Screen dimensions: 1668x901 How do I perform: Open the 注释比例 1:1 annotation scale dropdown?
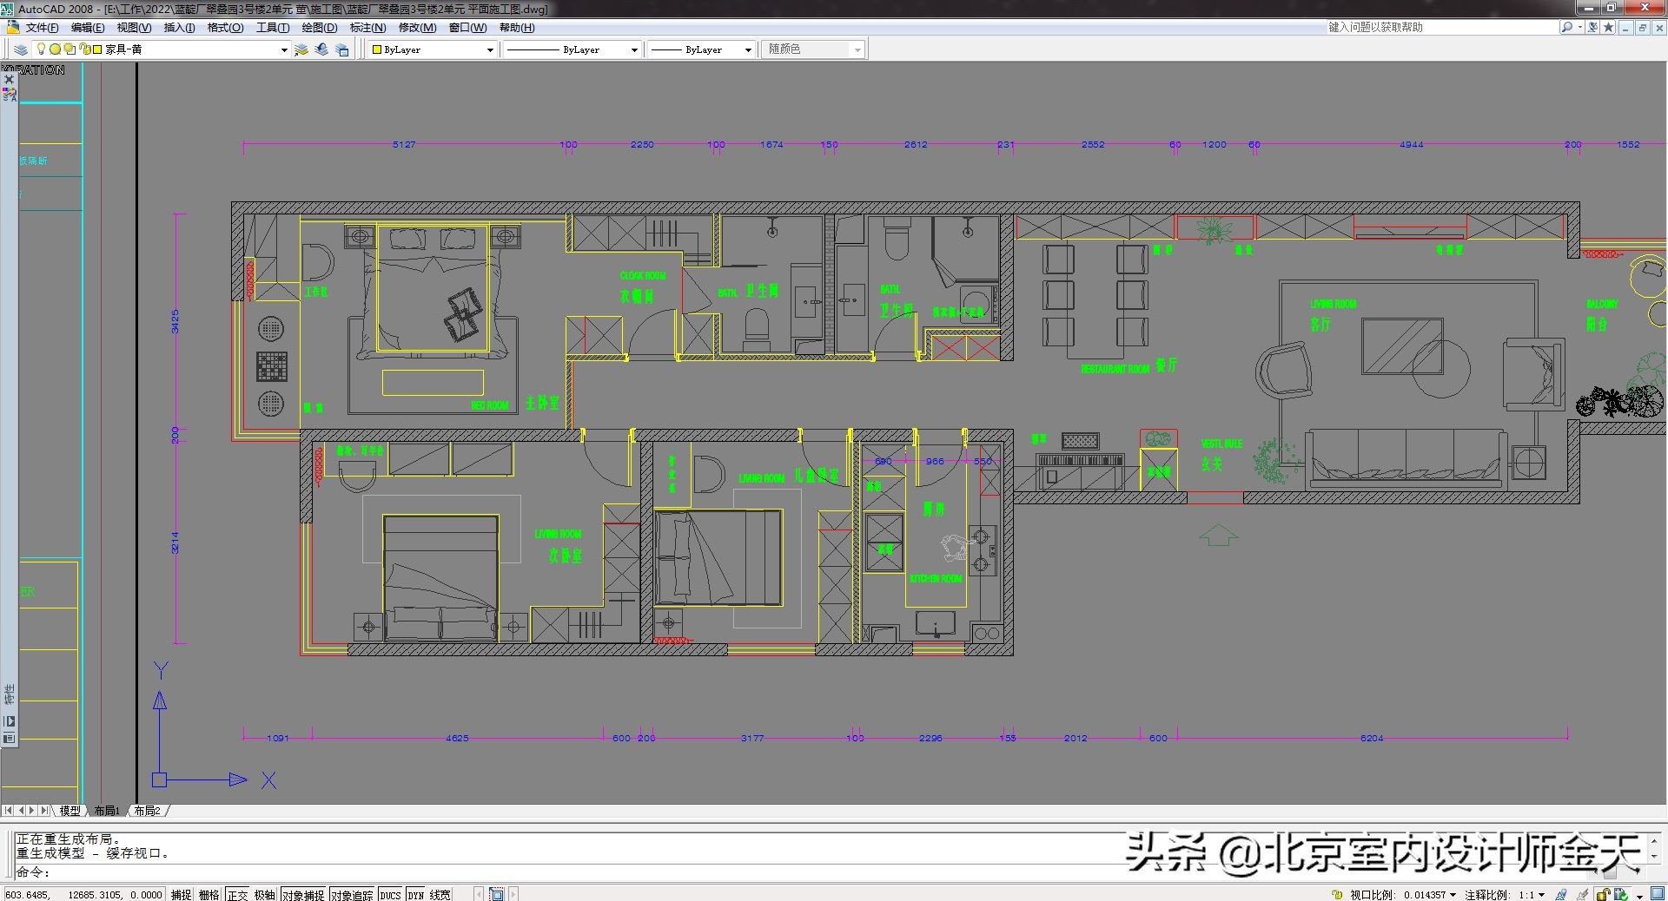pos(1541,895)
